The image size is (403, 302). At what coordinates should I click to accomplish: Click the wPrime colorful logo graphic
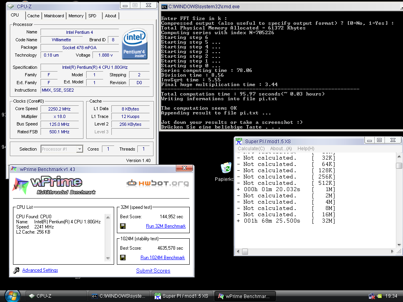click(20, 186)
